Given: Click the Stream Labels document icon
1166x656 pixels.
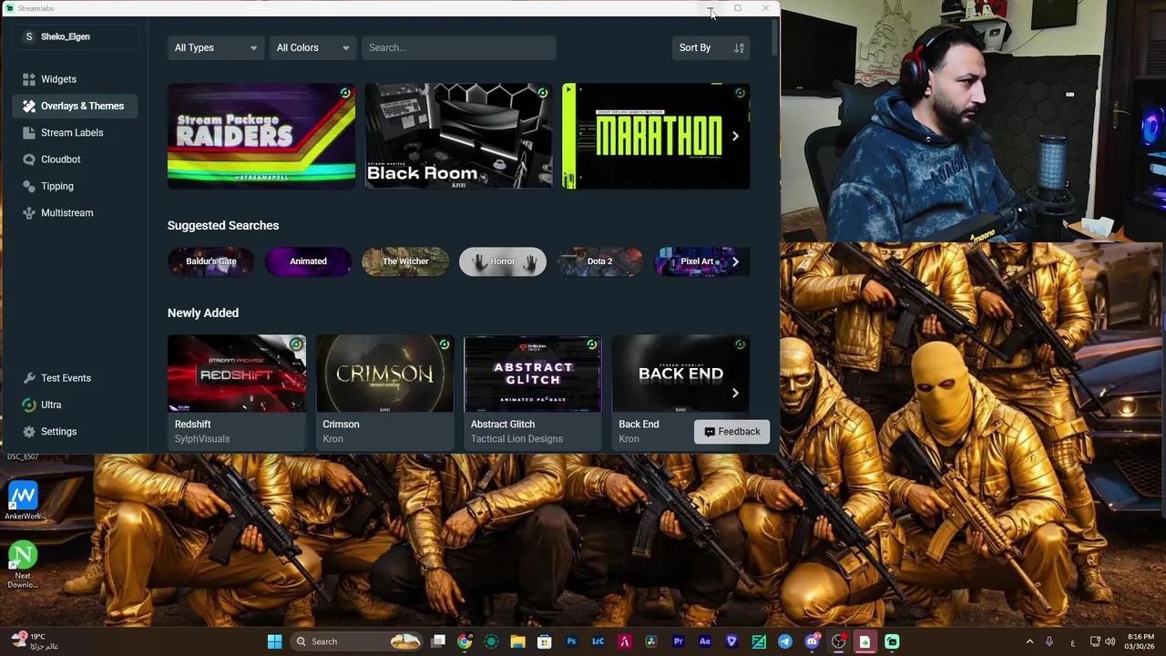Looking at the screenshot, I should coord(29,133).
